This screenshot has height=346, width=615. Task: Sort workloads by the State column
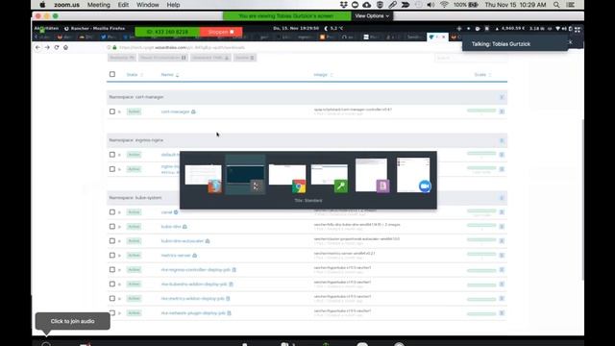point(135,75)
